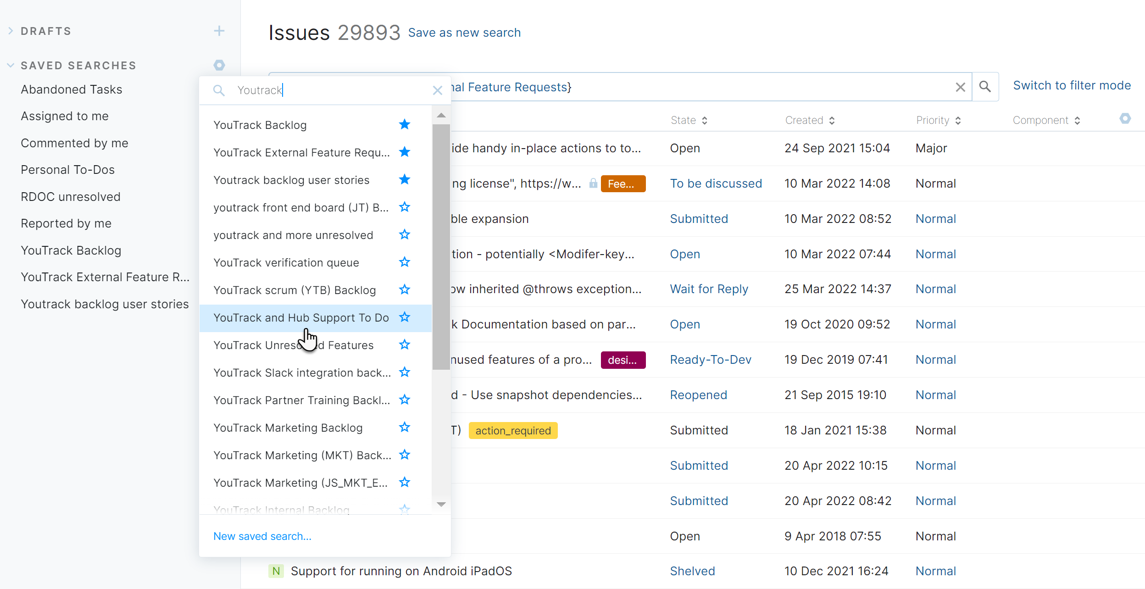
Task: Unfavorite YouTrack Backlog by clicking its star
Action: pos(404,124)
